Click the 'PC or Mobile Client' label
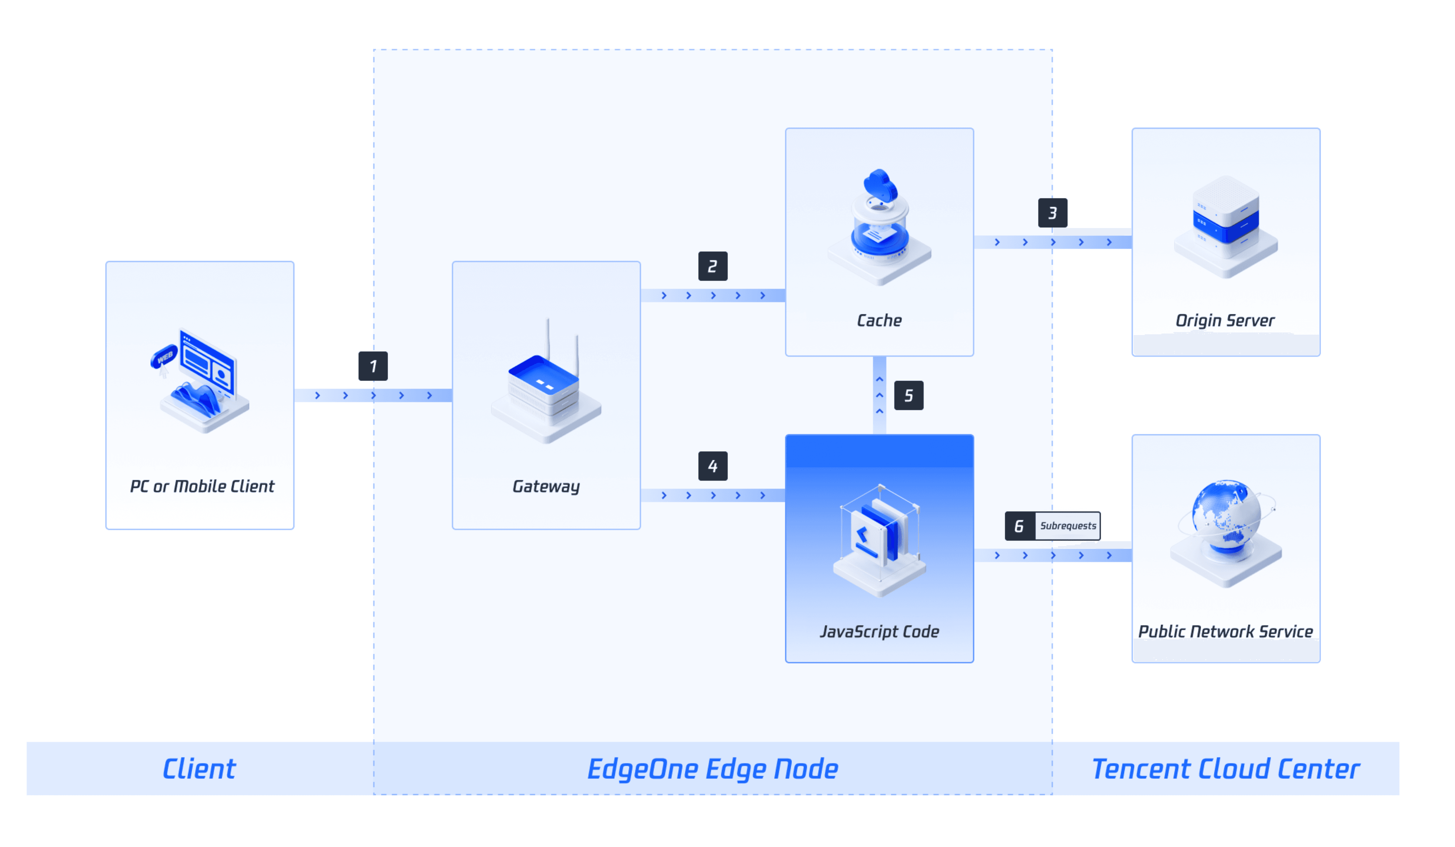 point(202,487)
